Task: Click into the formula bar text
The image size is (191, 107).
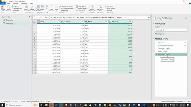Action: pos(88,17)
